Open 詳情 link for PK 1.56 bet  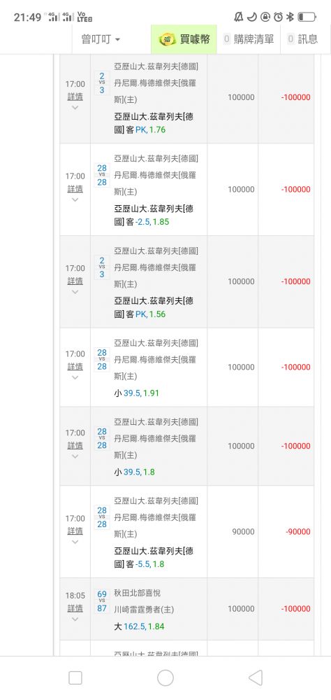pyautogui.click(x=75, y=281)
